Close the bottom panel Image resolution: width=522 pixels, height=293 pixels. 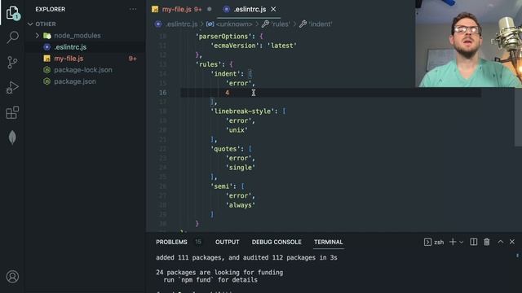point(512,242)
